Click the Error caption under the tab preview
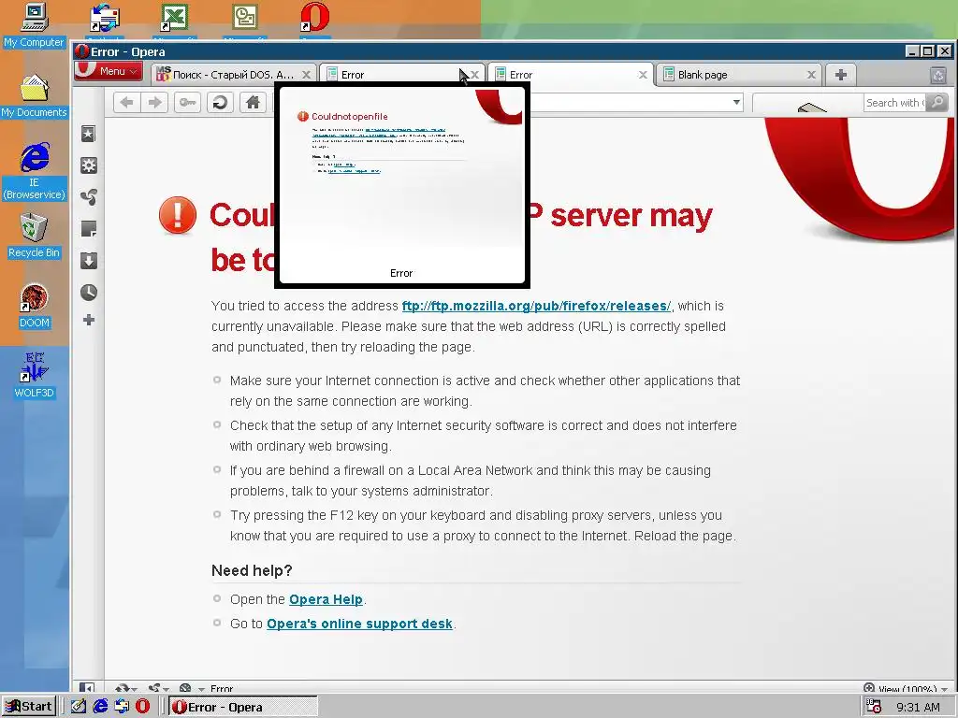The width and height of the screenshot is (958, 718). click(x=401, y=273)
